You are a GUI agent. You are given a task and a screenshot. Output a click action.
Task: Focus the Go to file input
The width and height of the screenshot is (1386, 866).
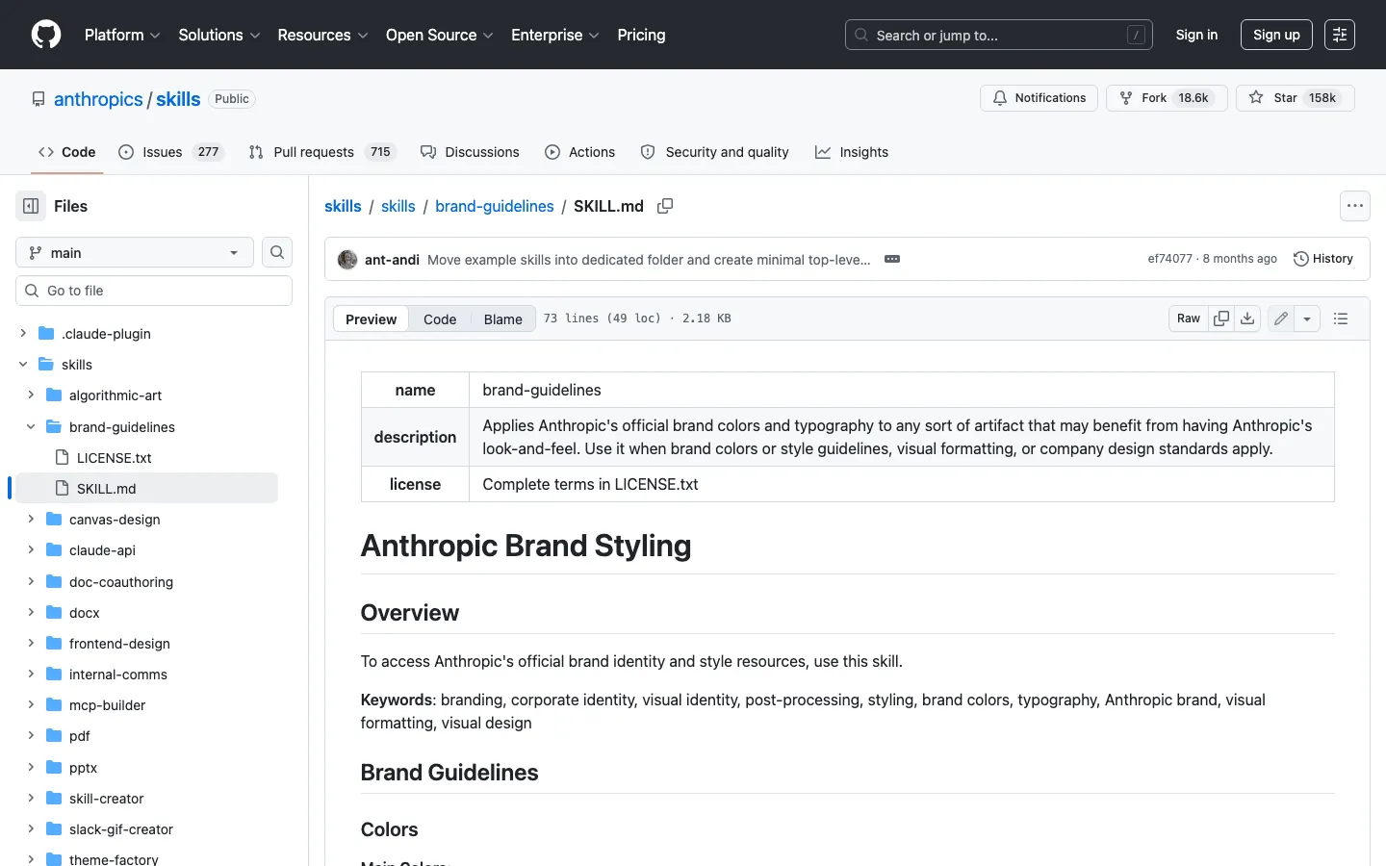[154, 291]
